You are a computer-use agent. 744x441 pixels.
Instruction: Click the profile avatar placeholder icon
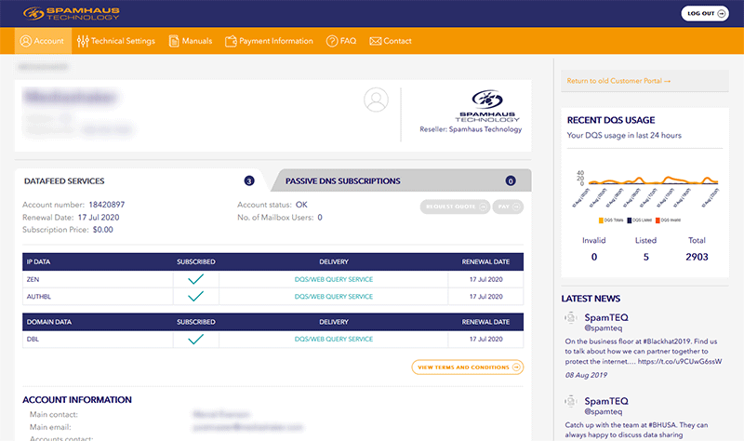pos(376,100)
